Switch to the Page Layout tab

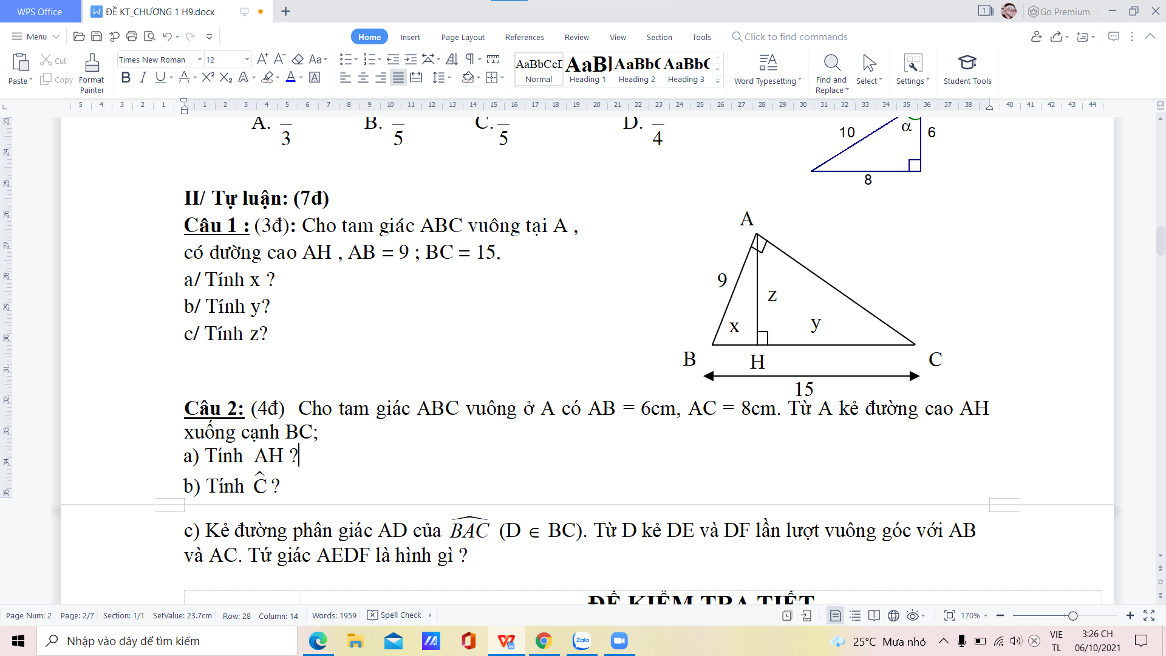pyautogui.click(x=463, y=37)
